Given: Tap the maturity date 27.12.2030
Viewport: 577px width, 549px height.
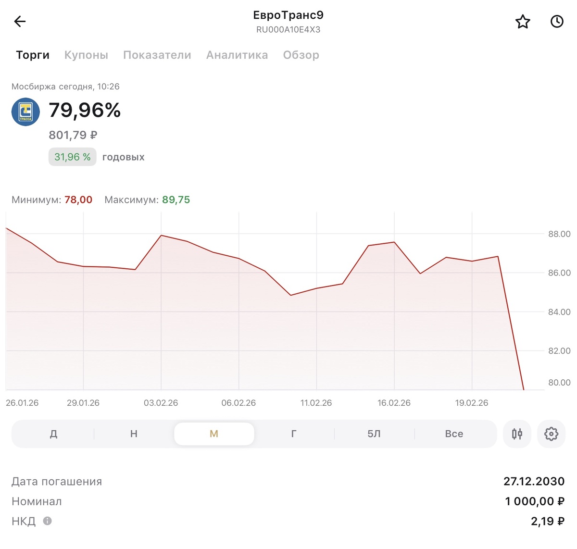Looking at the screenshot, I should pyautogui.click(x=534, y=481).
